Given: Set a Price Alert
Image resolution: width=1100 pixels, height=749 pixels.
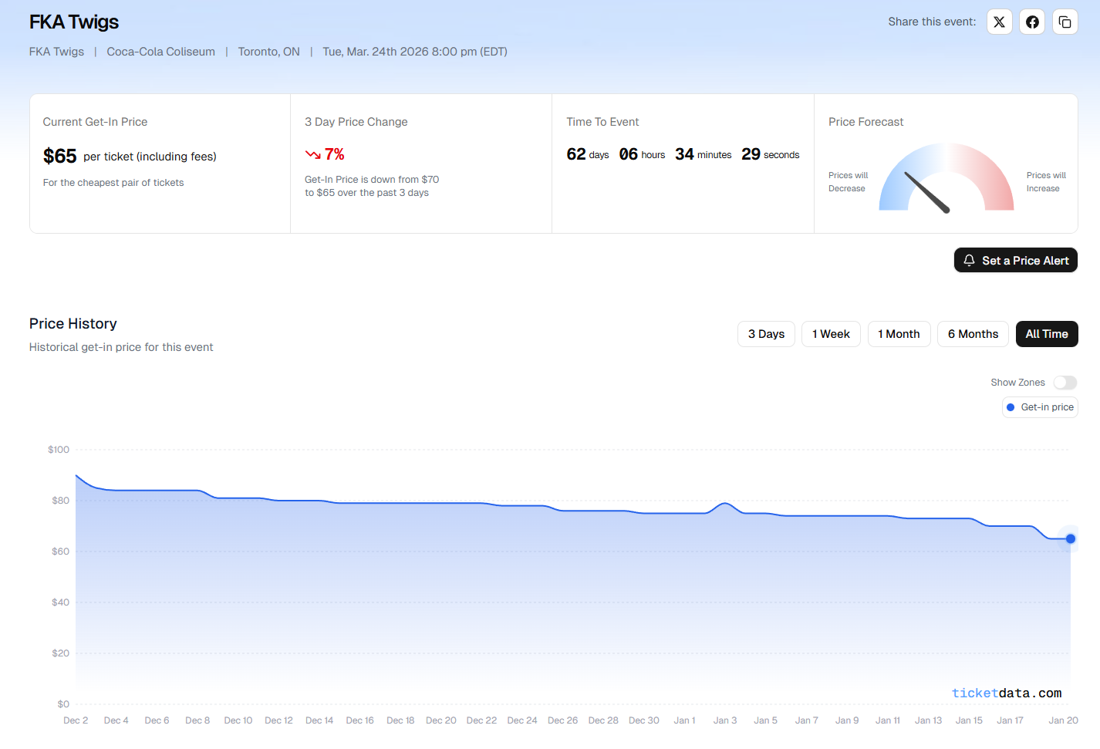Looking at the screenshot, I should coord(1015,261).
